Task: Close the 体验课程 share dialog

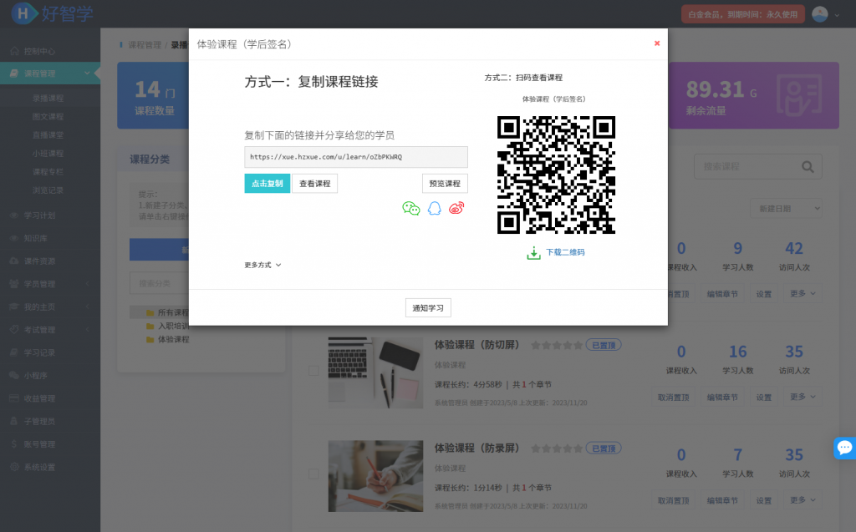Action: pyautogui.click(x=657, y=43)
